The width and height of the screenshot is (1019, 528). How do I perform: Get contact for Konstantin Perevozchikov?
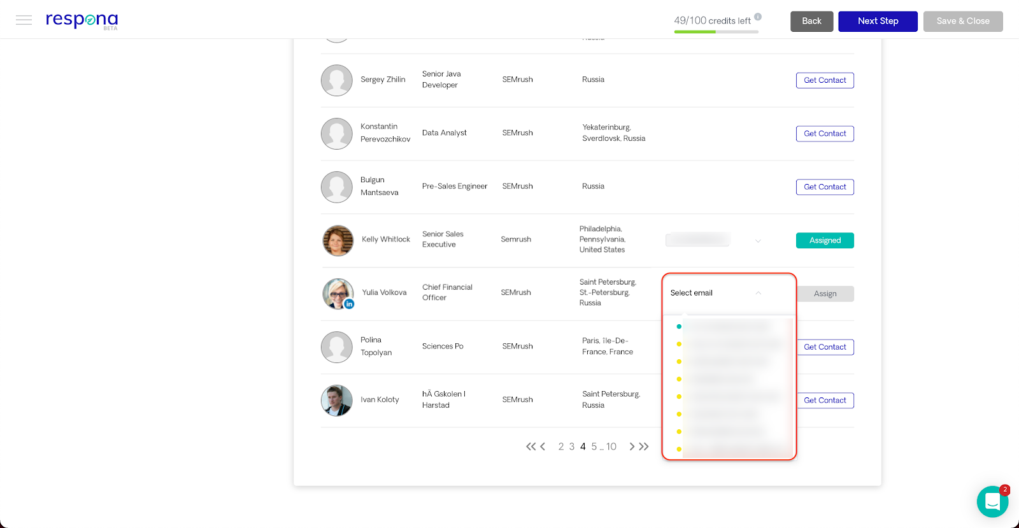(x=825, y=134)
